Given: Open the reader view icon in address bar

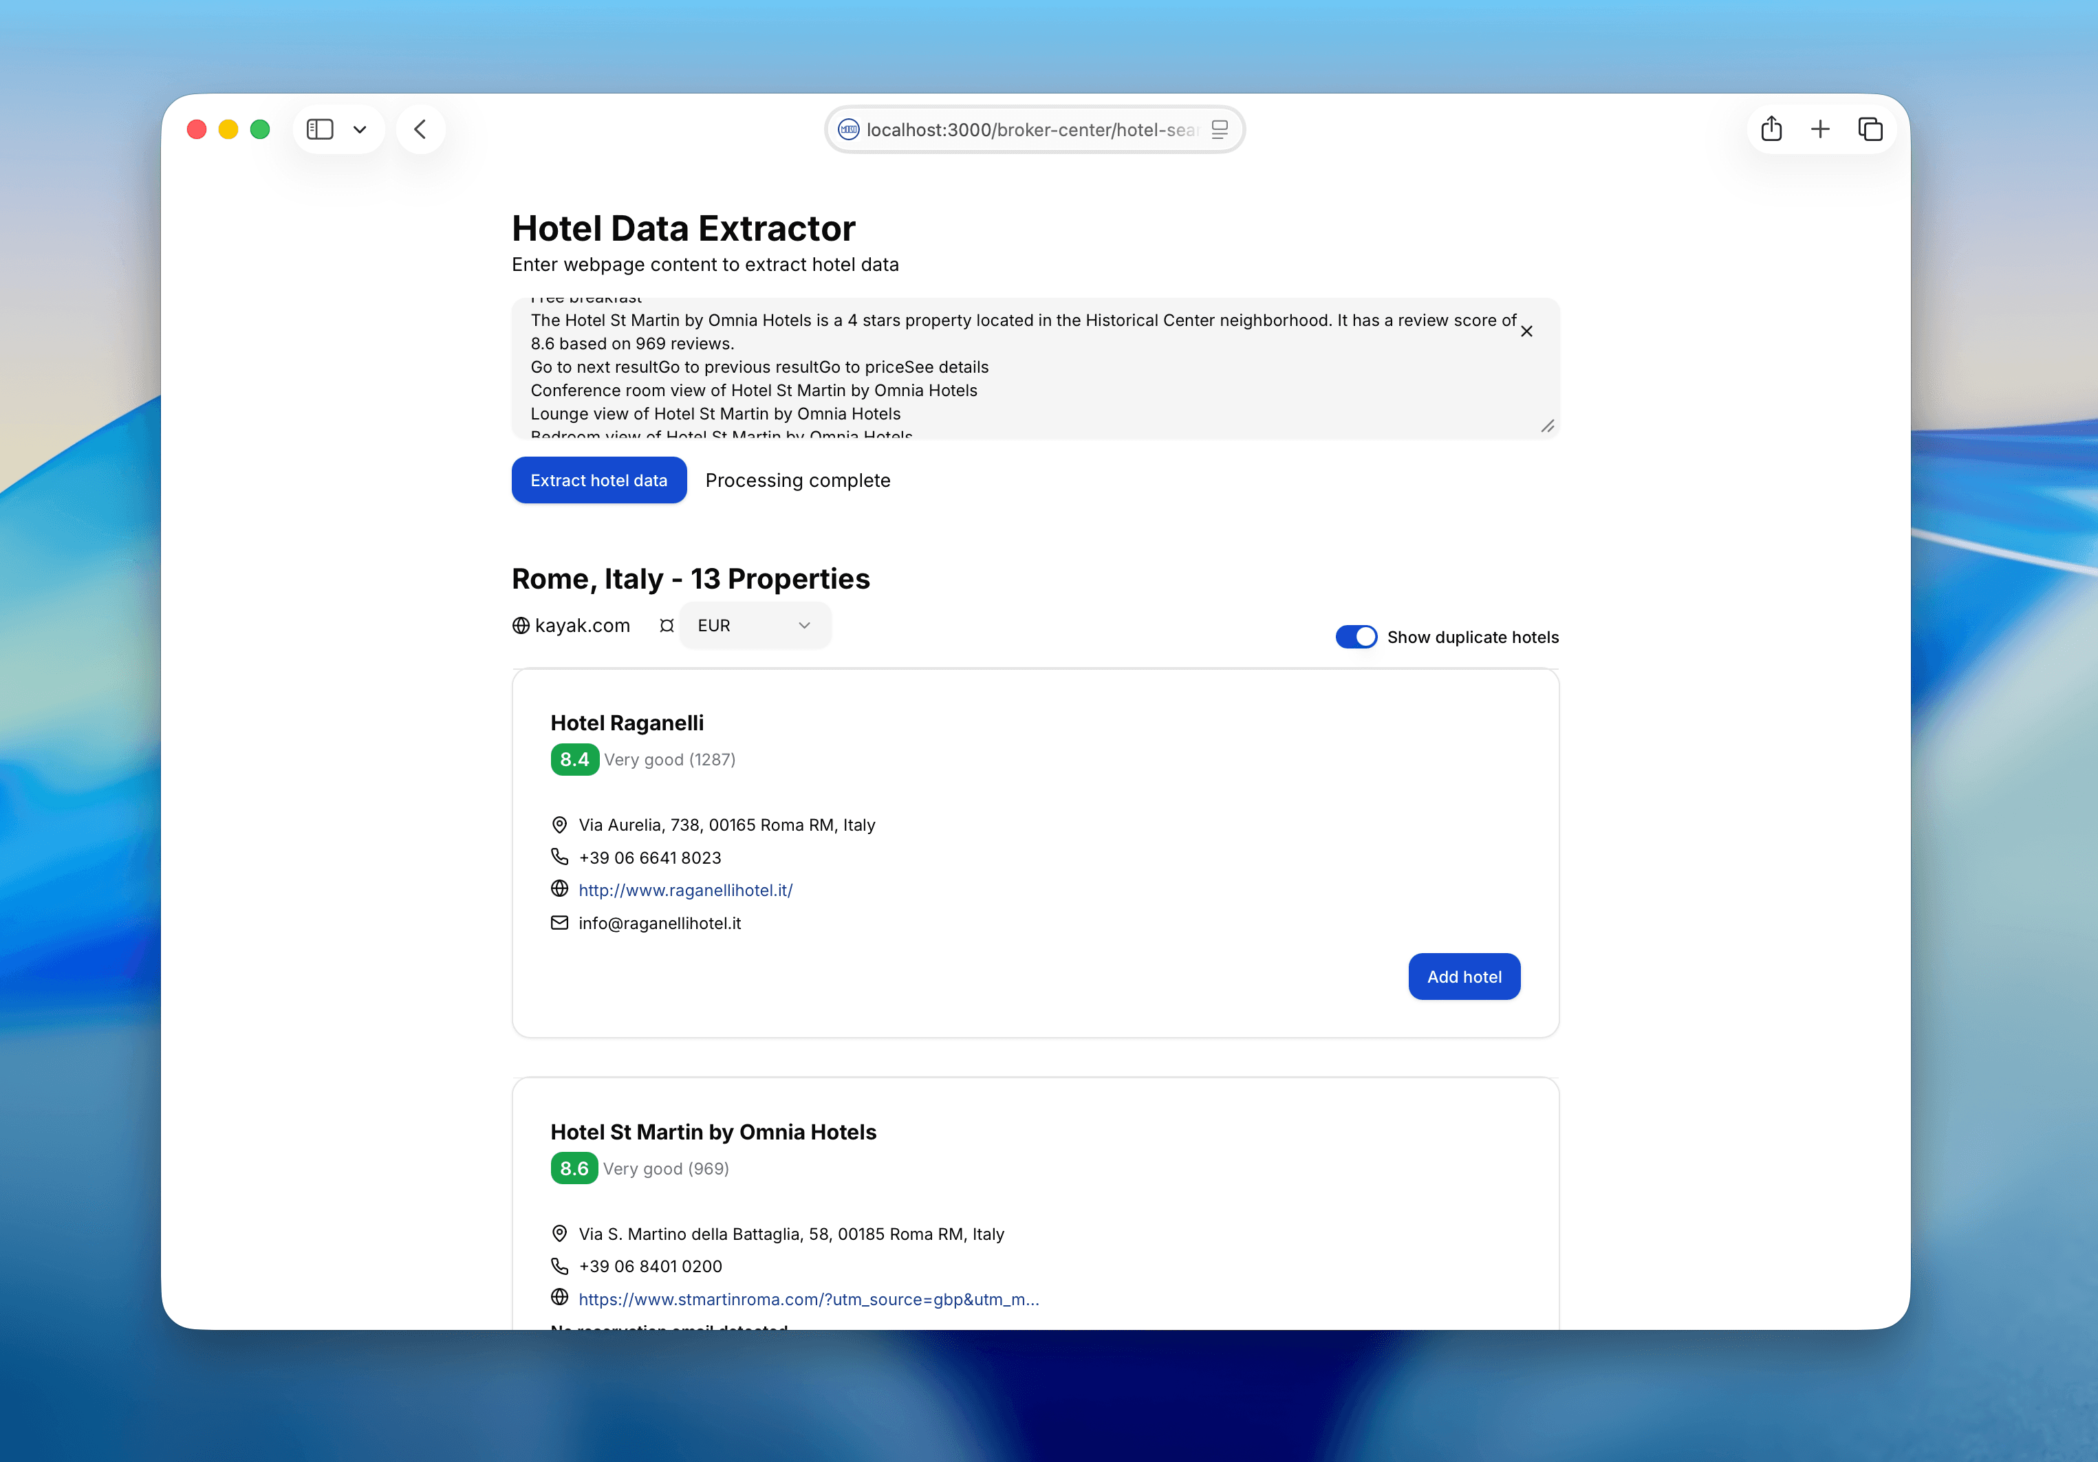Looking at the screenshot, I should 1220,130.
